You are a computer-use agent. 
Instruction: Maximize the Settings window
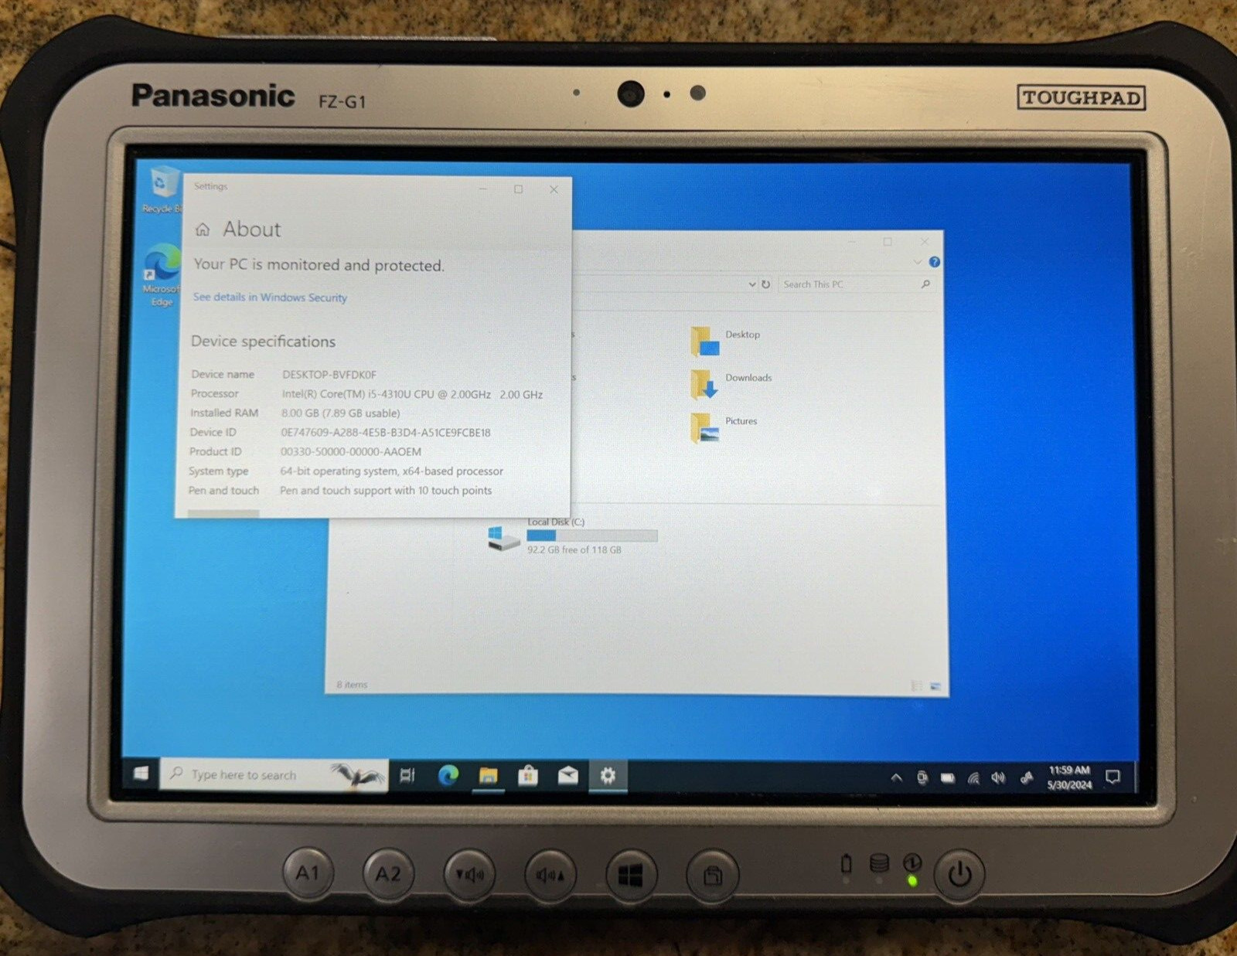[x=519, y=189]
